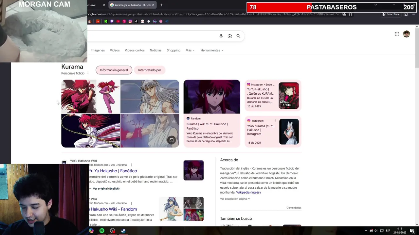This screenshot has width=419, height=235.
Task: Play the 1:43 Instagram video thumbnail
Action: (x=289, y=96)
